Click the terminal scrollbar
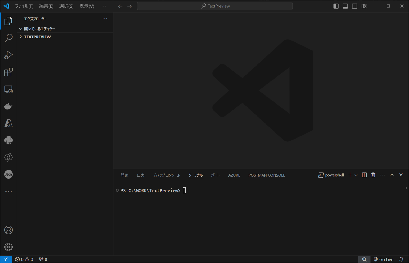 406,188
